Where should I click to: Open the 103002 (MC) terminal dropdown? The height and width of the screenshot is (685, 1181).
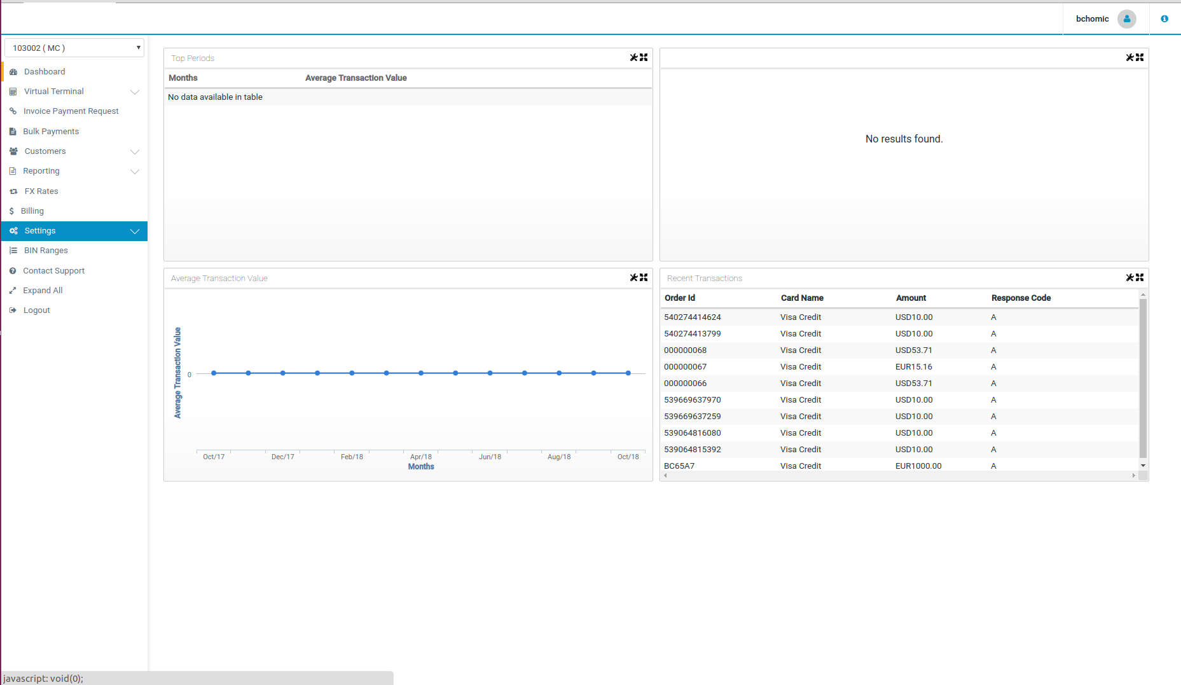point(74,48)
